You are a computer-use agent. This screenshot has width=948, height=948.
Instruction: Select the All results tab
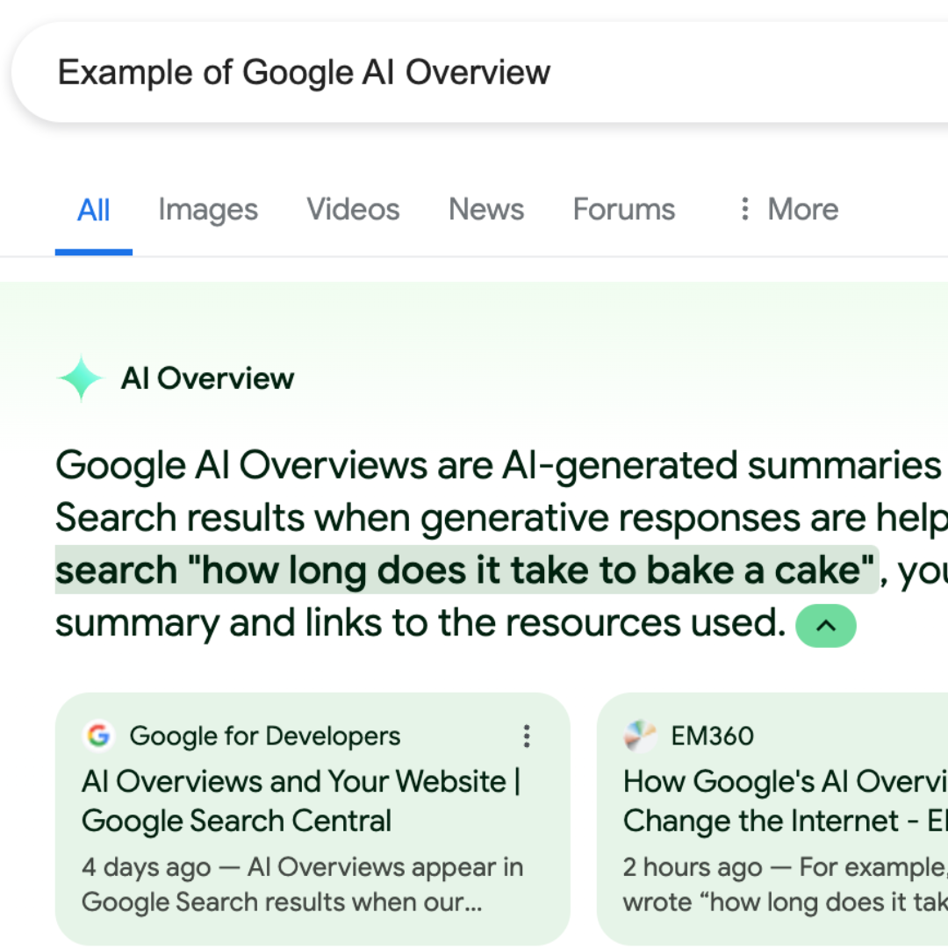(x=94, y=209)
